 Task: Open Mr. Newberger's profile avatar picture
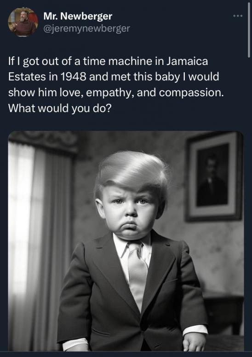tap(23, 22)
